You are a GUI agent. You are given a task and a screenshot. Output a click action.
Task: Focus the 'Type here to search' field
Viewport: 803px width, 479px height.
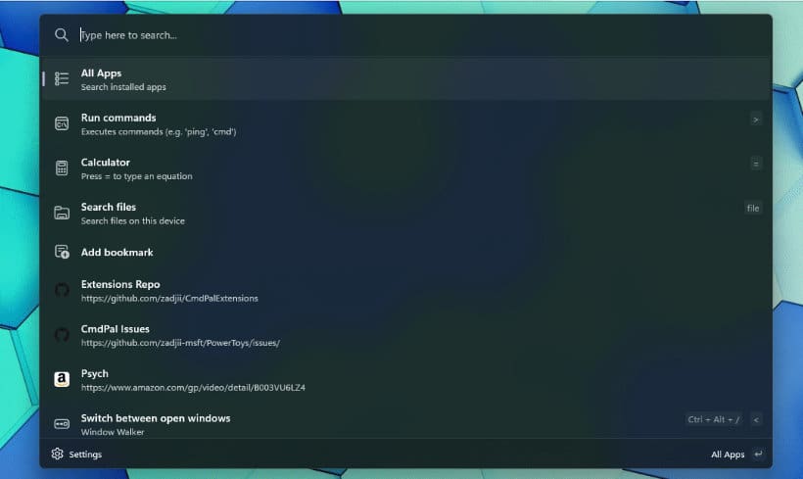pyautogui.click(x=420, y=35)
